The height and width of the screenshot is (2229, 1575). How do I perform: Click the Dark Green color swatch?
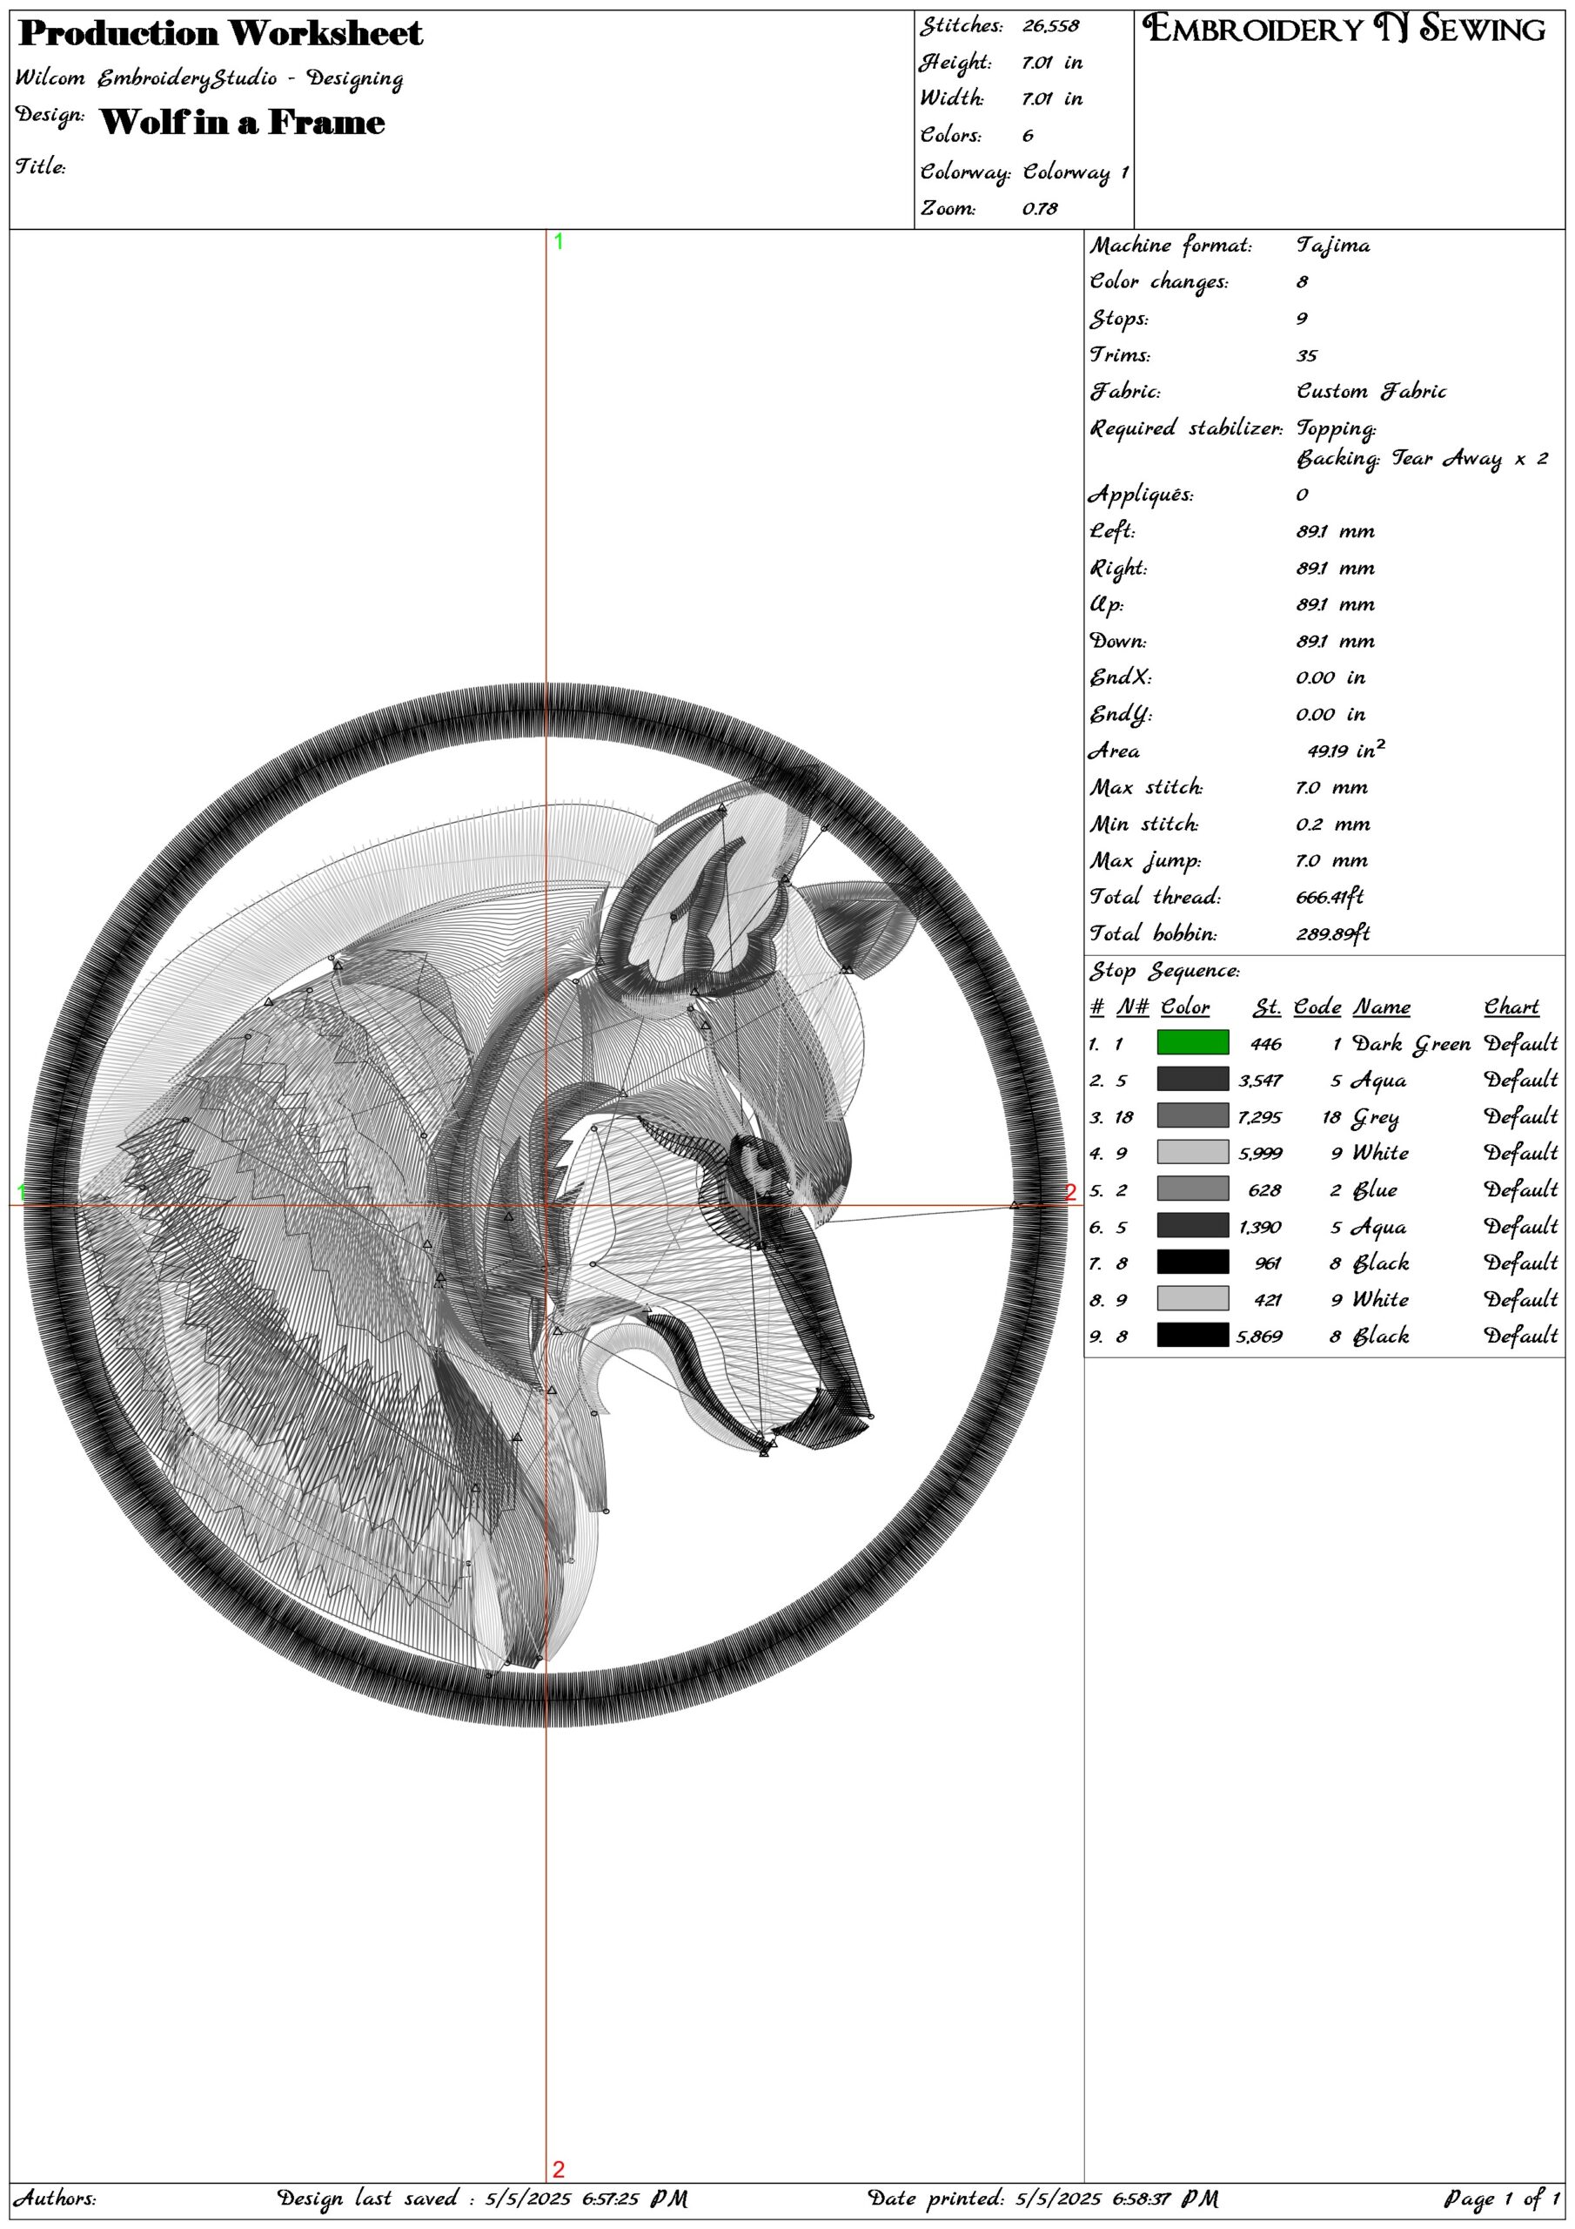[1191, 1041]
